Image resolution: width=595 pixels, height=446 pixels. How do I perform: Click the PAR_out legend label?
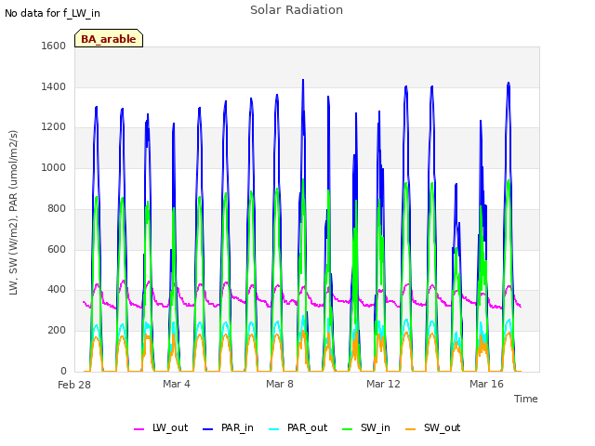click(307, 427)
